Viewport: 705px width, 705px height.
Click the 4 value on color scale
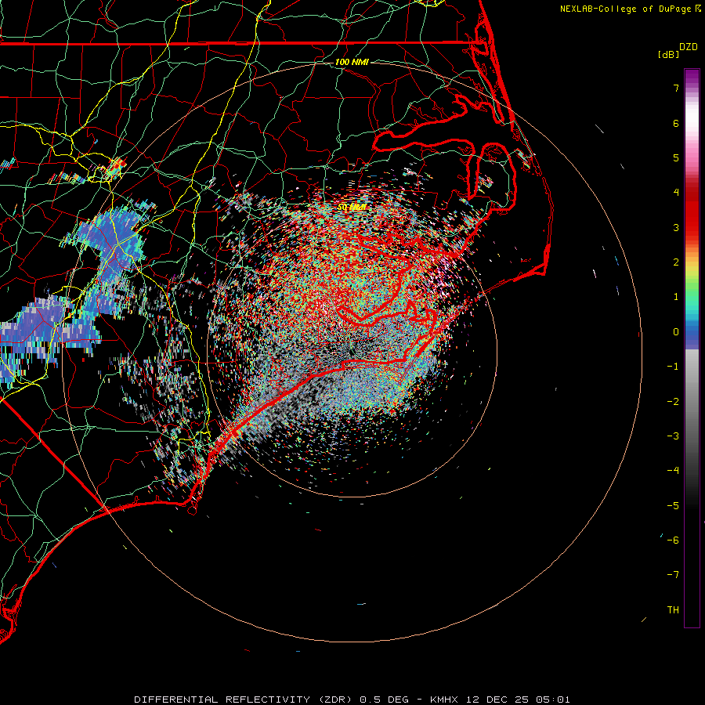pyautogui.click(x=676, y=193)
